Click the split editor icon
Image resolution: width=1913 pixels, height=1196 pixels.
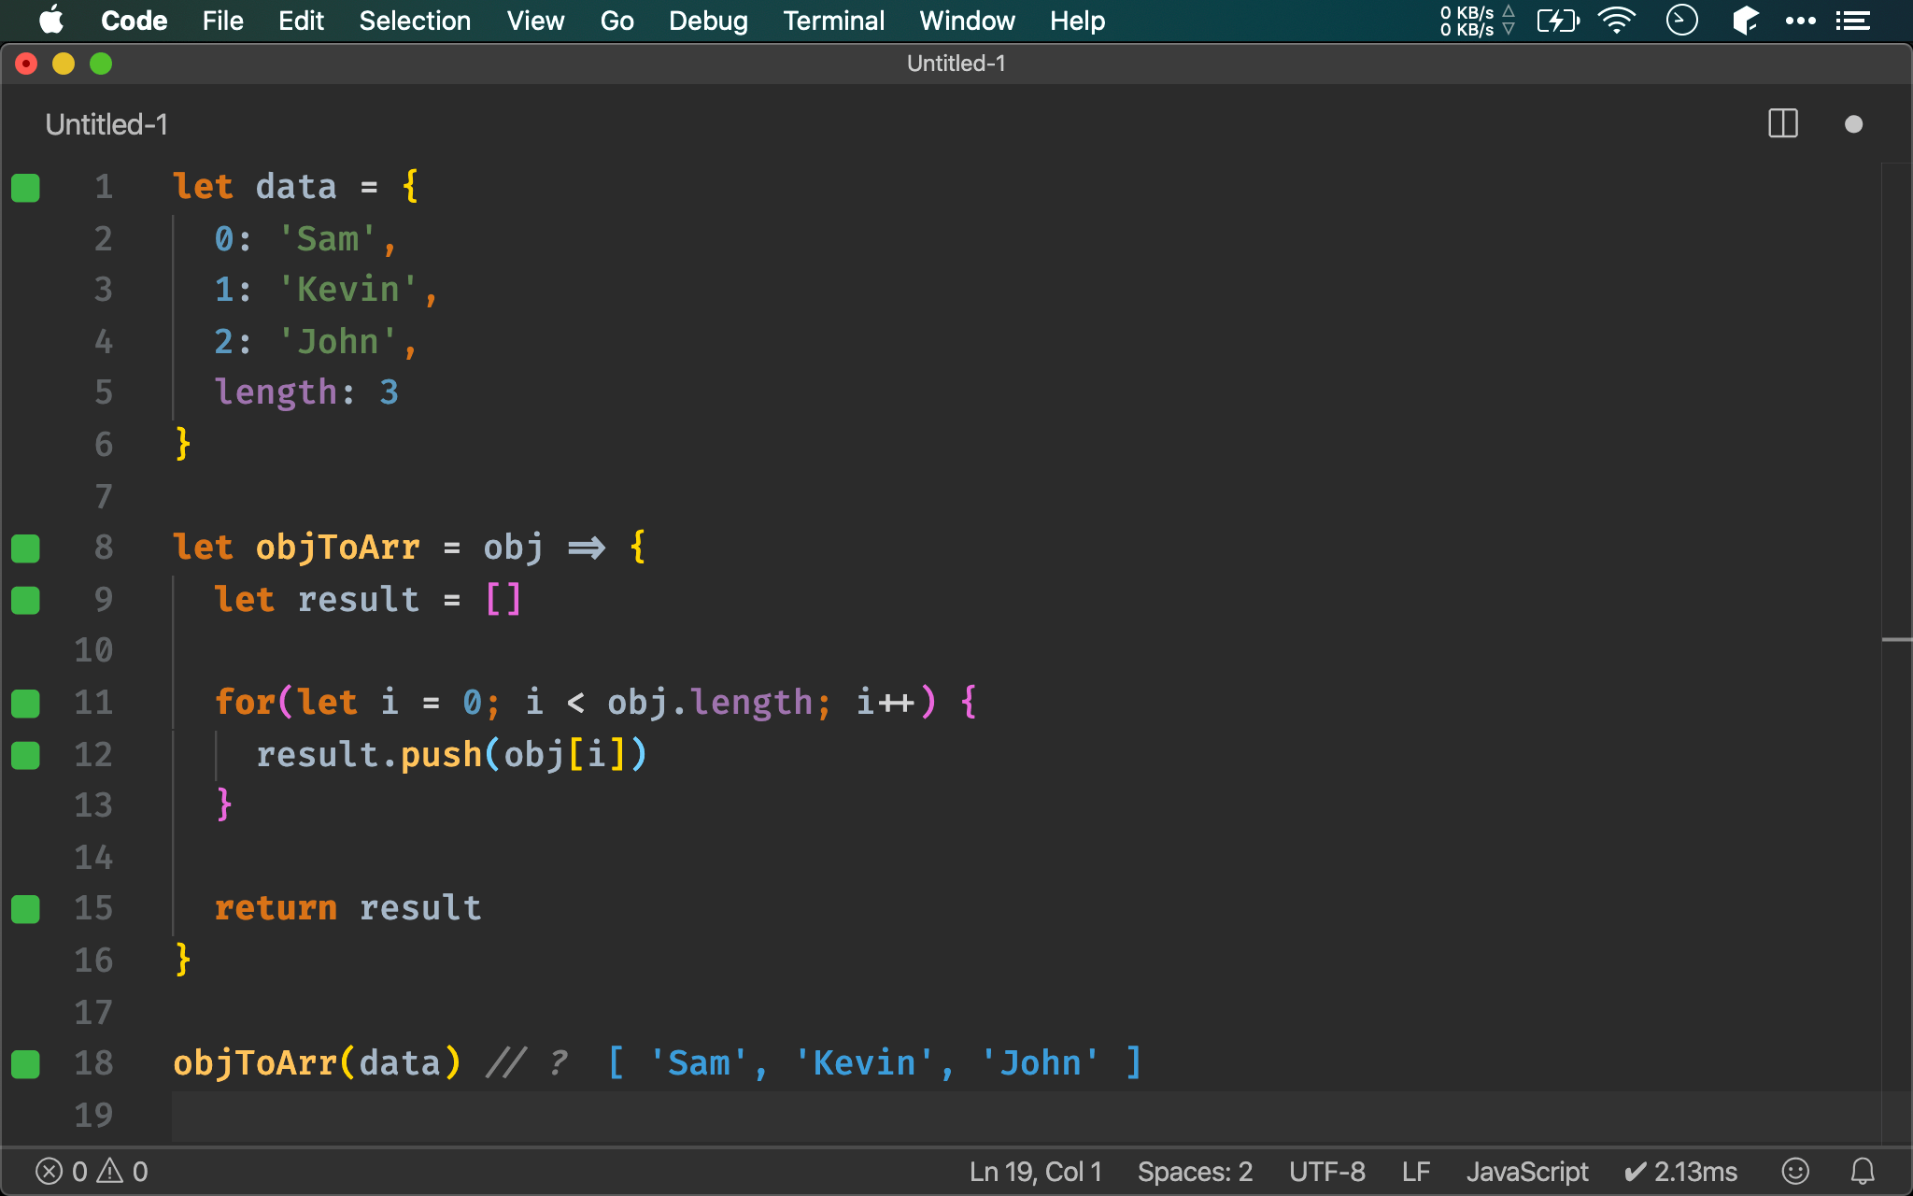click(1782, 124)
